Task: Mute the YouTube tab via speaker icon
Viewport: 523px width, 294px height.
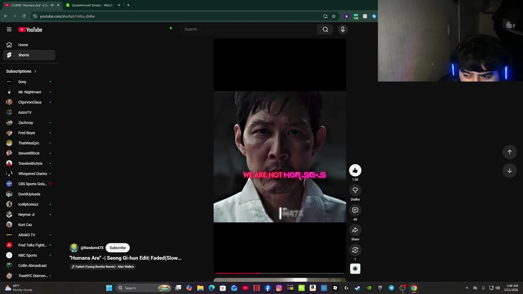Action: [52, 5]
